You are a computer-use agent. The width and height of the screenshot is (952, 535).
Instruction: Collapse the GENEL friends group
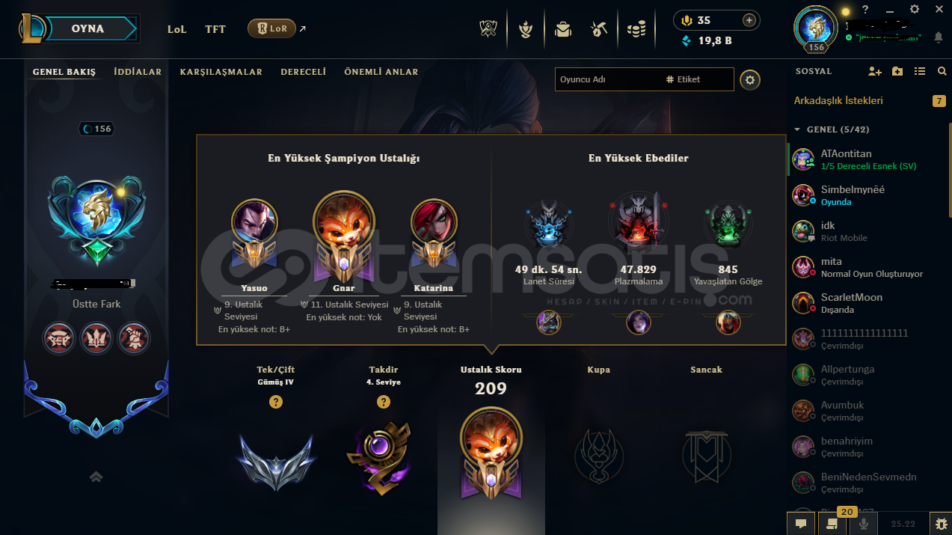(797, 129)
